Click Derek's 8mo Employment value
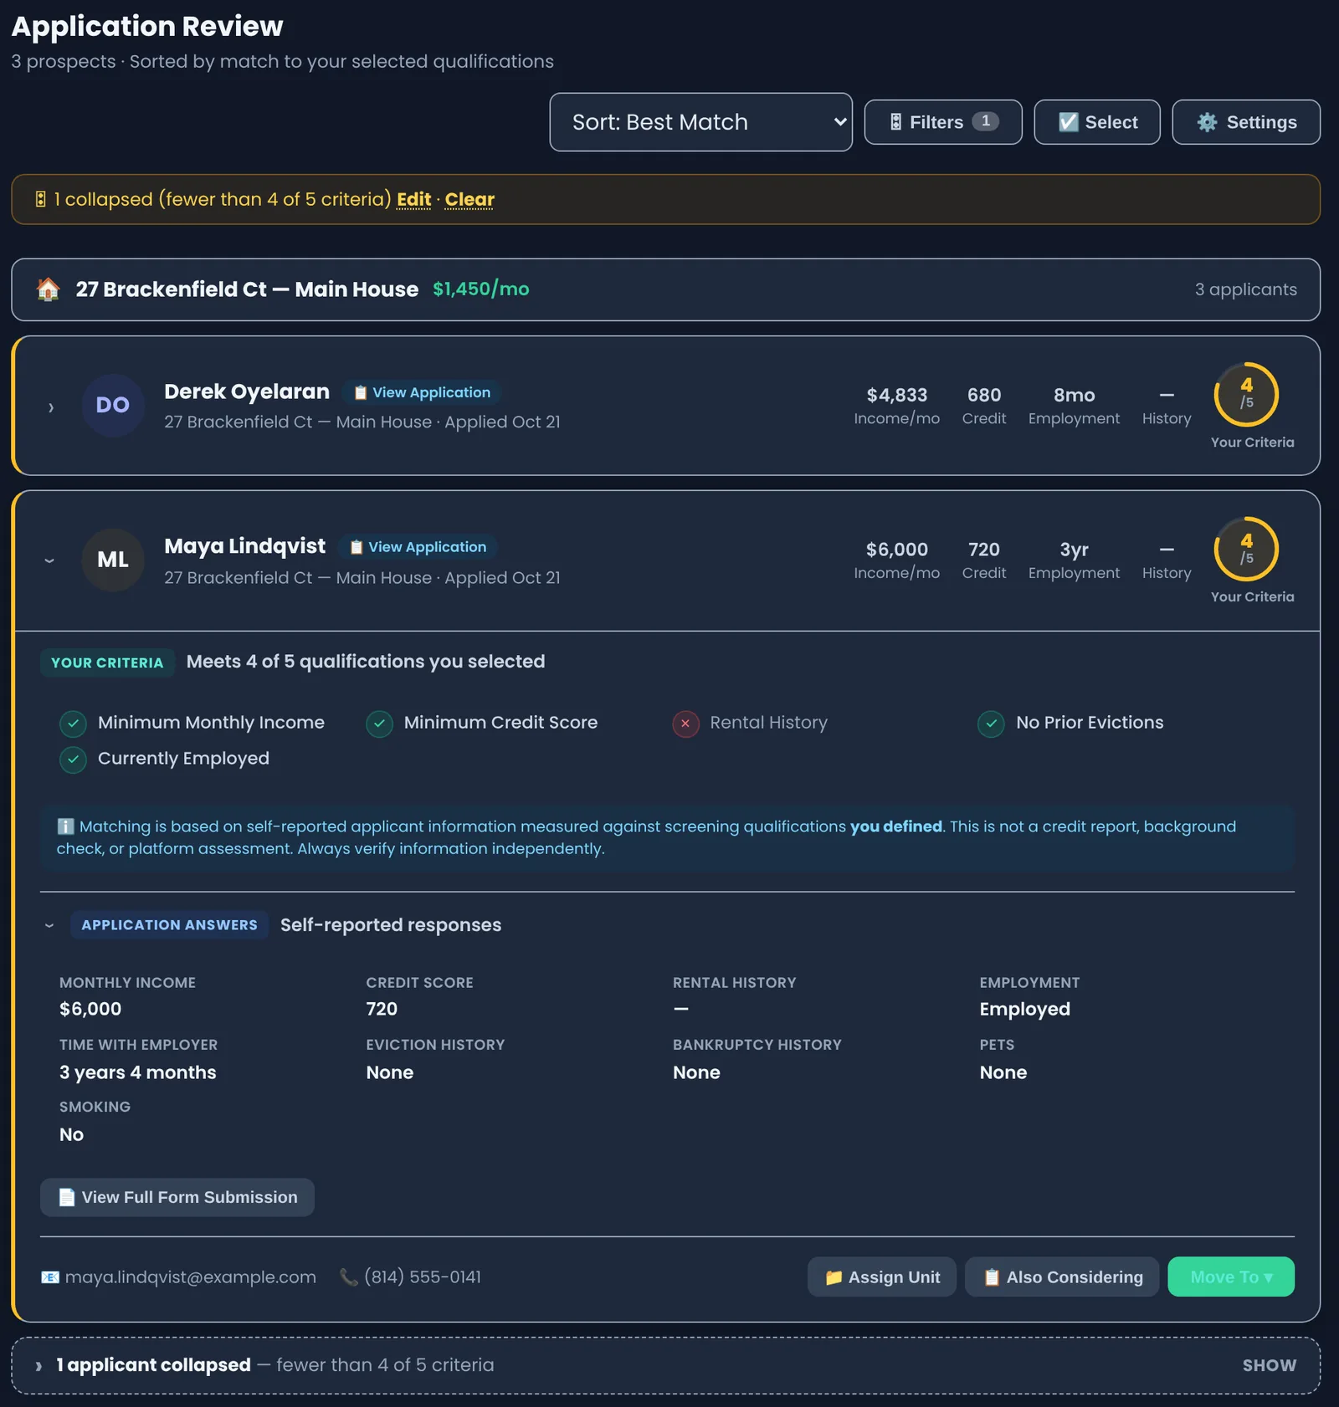Image resolution: width=1339 pixels, height=1407 pixels. [x=1074, y=395]
